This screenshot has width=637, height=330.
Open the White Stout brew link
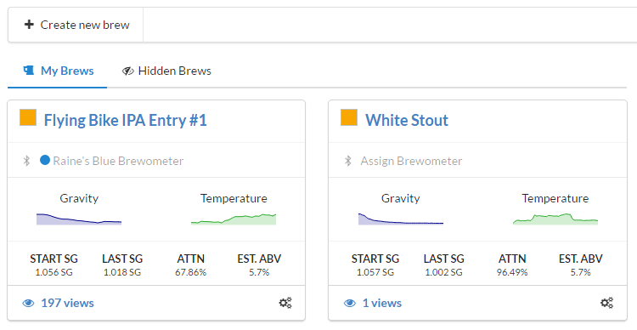pos(407,121)
